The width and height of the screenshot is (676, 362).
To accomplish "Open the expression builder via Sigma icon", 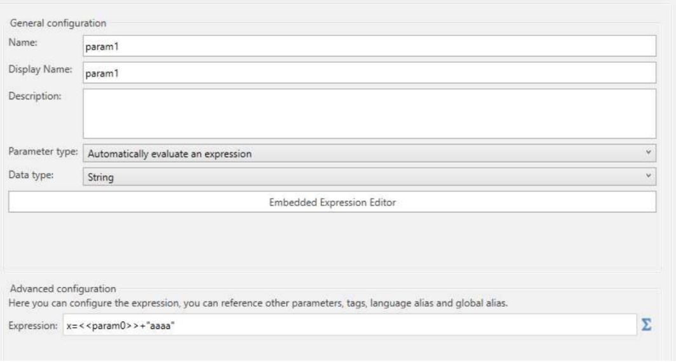I will click(646, 325).
